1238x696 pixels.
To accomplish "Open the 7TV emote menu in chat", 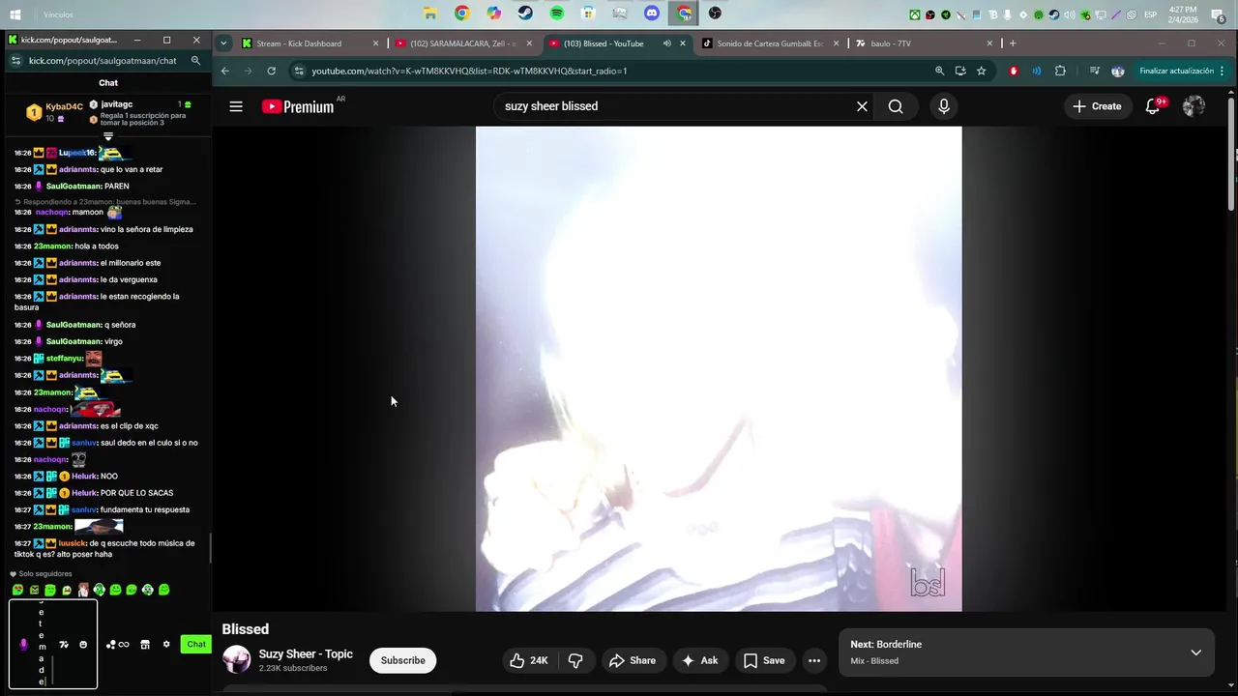I will point(64,645).
